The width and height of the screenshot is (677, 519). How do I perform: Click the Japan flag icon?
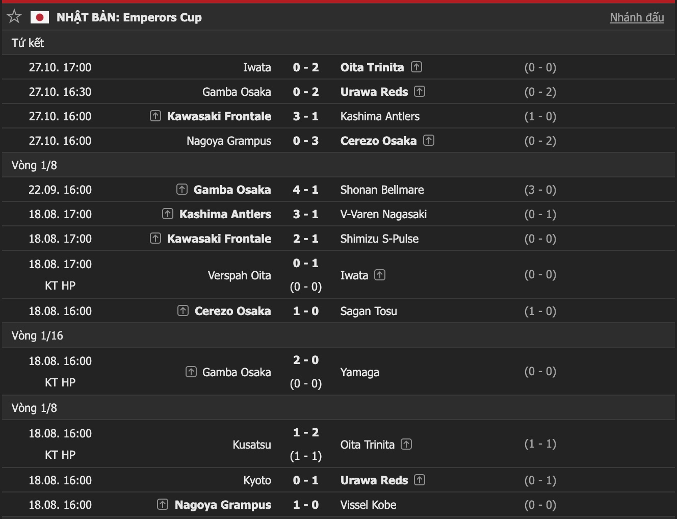click(x=40, y=17)
